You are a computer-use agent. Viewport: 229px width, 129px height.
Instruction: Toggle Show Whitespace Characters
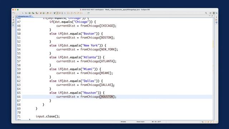(x=65, y=13)
